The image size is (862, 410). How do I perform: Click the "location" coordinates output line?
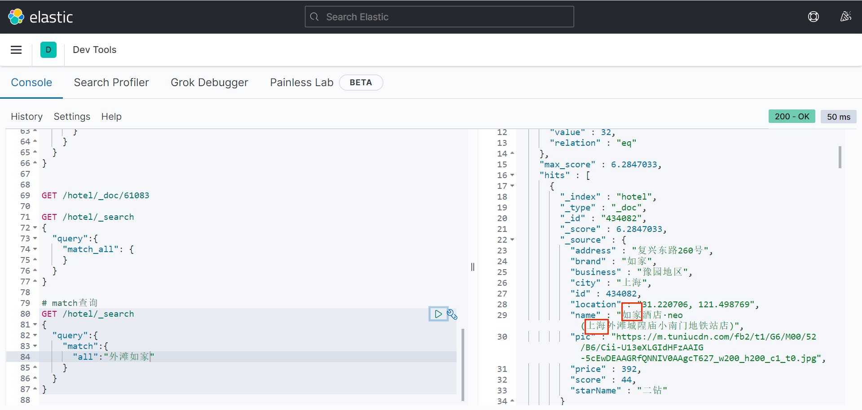click(x=664, y=305)
